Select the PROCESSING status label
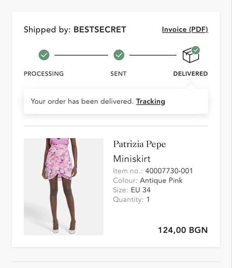232x268 pixels. click(44, 74)
